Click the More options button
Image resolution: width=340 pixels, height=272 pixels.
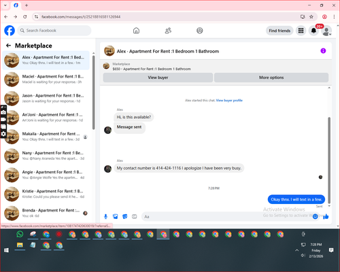coord(271,78)
